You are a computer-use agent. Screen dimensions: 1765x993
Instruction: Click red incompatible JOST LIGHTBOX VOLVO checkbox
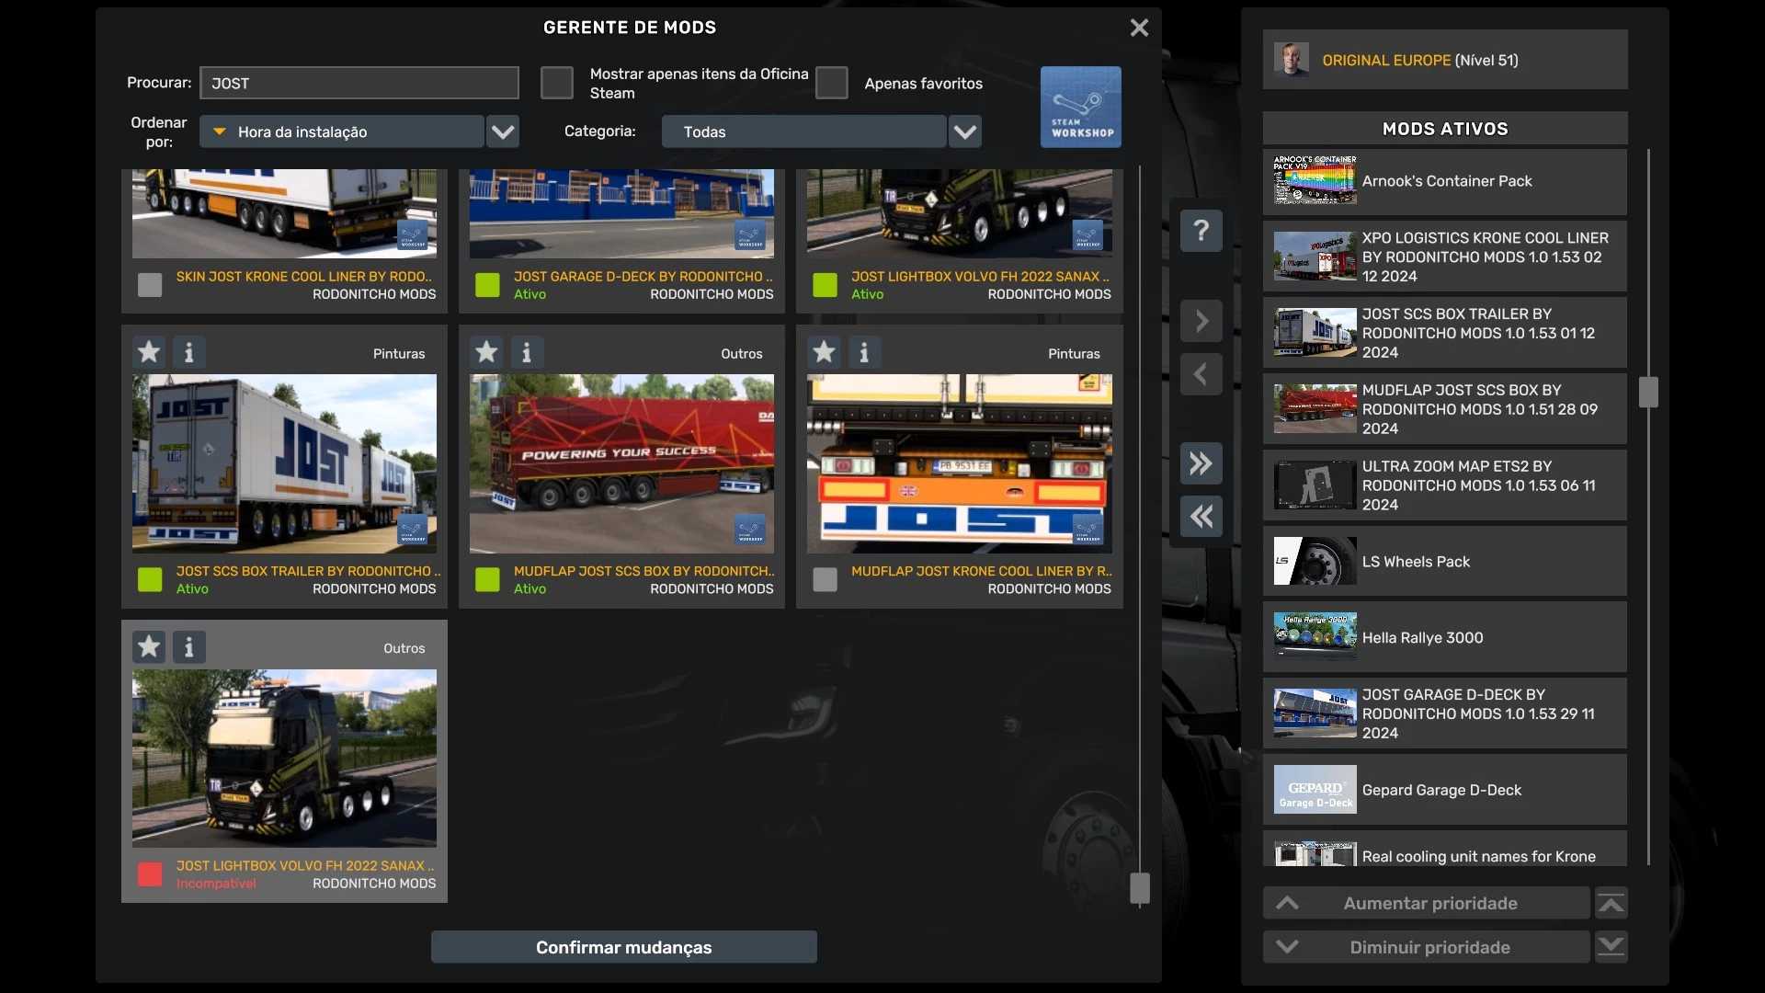150,874
